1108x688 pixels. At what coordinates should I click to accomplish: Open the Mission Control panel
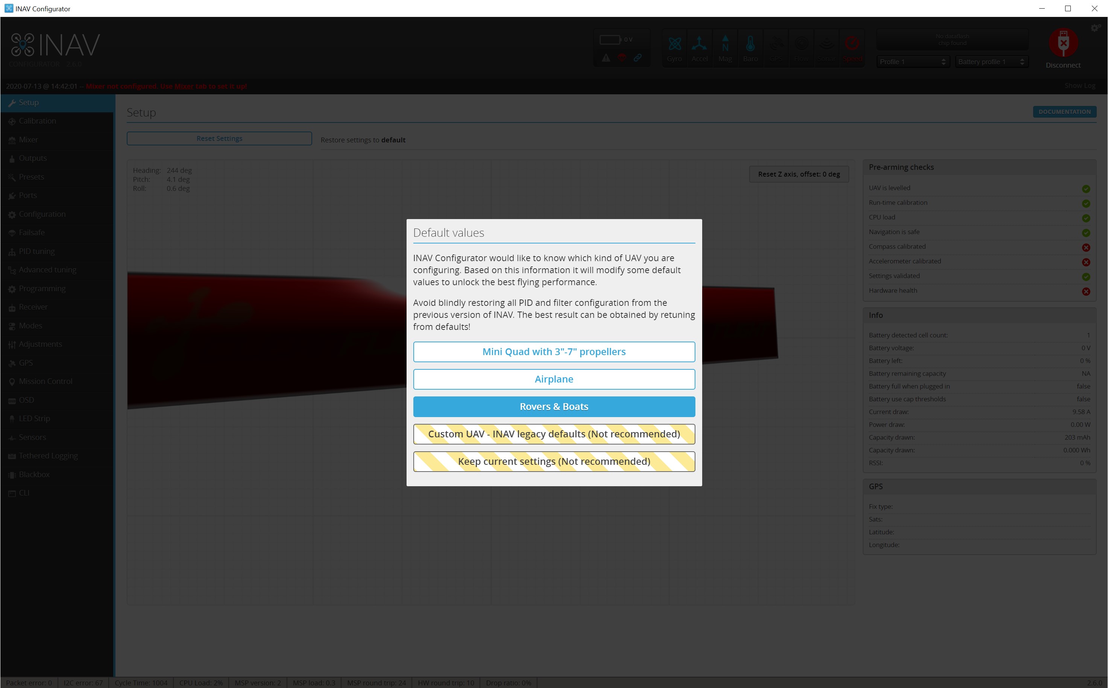pos(46,381)
